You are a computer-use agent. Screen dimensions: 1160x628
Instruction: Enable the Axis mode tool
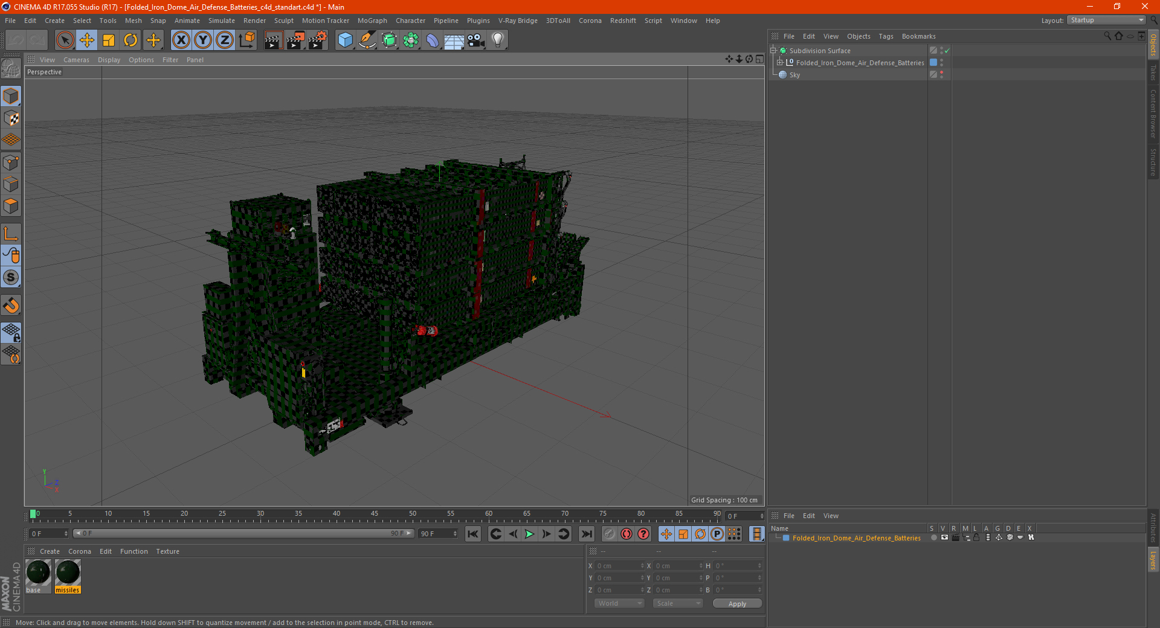[11, 234]
